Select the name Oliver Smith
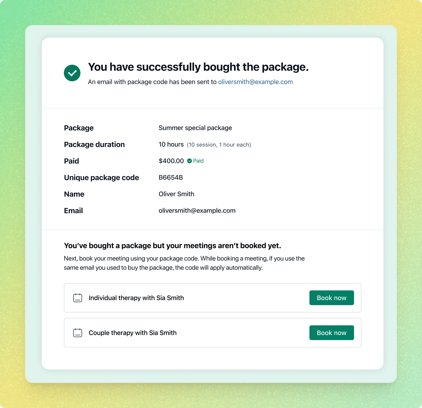The image size is (422, 408). pyautogui.click(x=176, y=194)
